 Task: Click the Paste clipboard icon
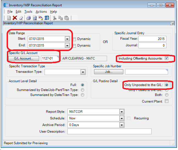(x=67, y=18)
